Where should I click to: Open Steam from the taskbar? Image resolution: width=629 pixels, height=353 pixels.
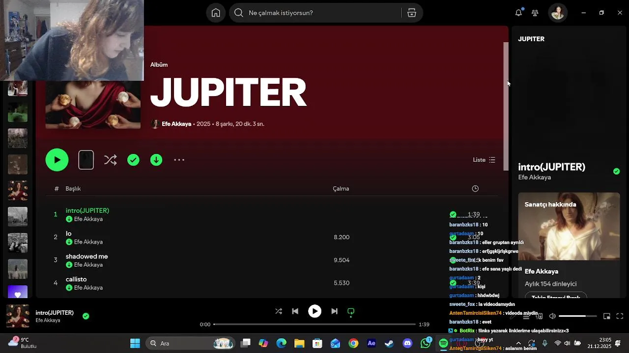(x=389, y=343)
